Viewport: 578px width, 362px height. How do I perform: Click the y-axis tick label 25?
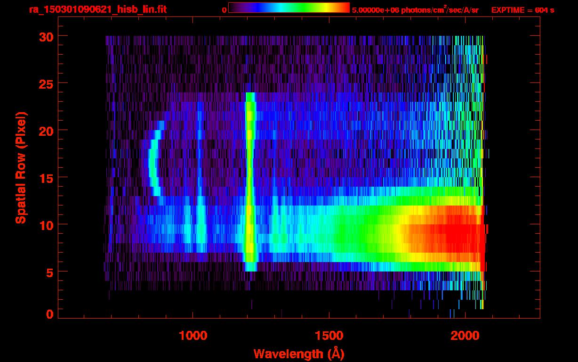point(45,83)
